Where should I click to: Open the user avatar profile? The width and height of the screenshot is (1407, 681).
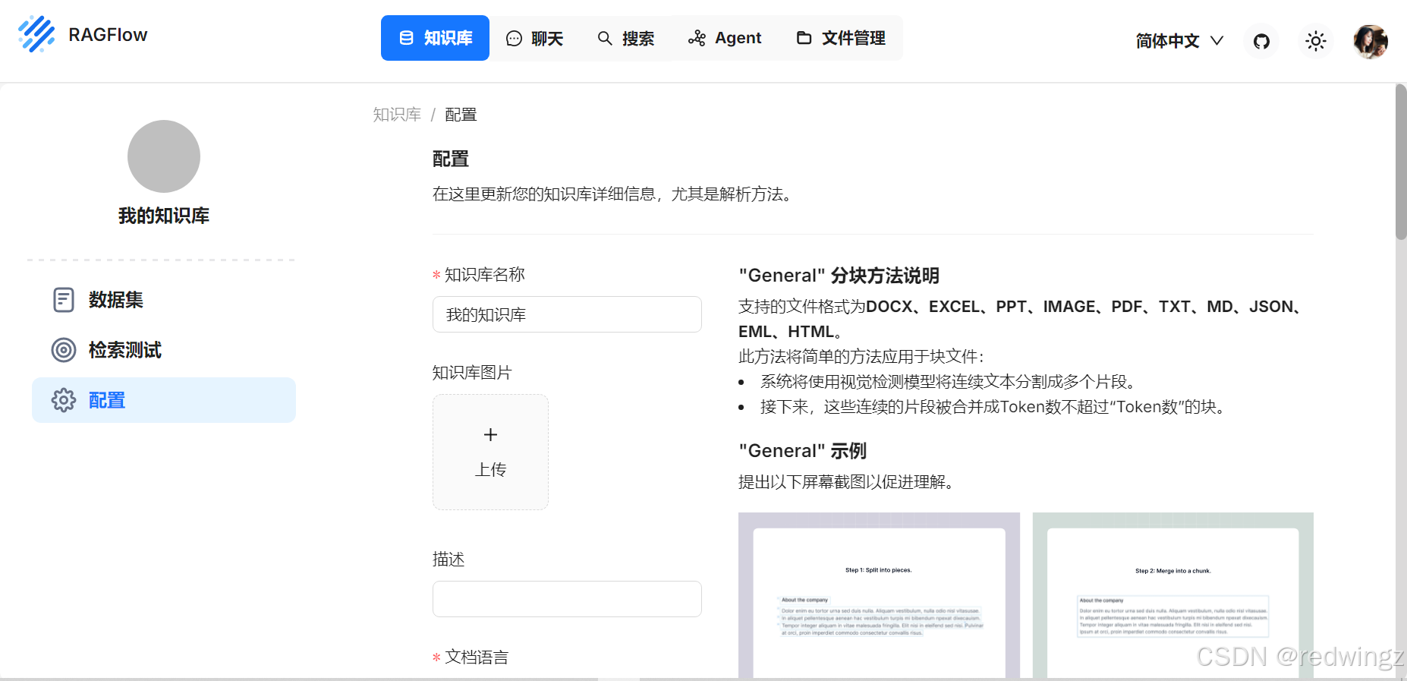[1371, 41]
